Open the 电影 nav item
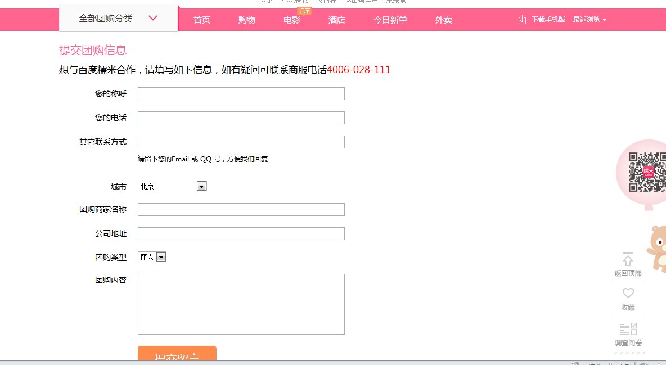 point(291,20)
